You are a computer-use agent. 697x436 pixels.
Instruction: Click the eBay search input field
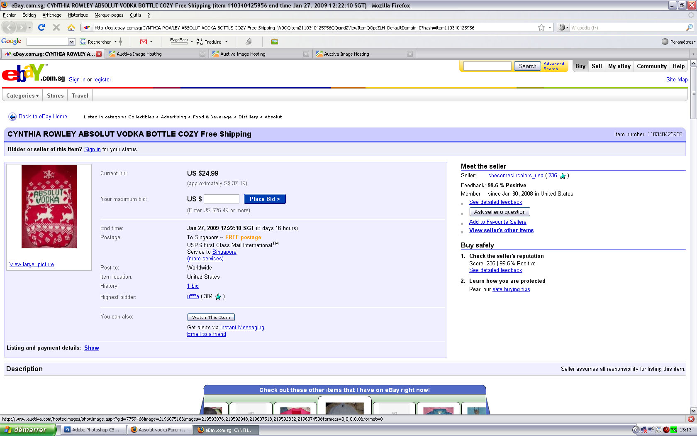(x=487, y=66)
